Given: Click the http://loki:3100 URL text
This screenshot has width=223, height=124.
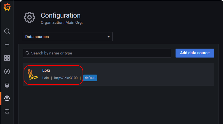Looking at the screenshot, I should tap(66, 78).
